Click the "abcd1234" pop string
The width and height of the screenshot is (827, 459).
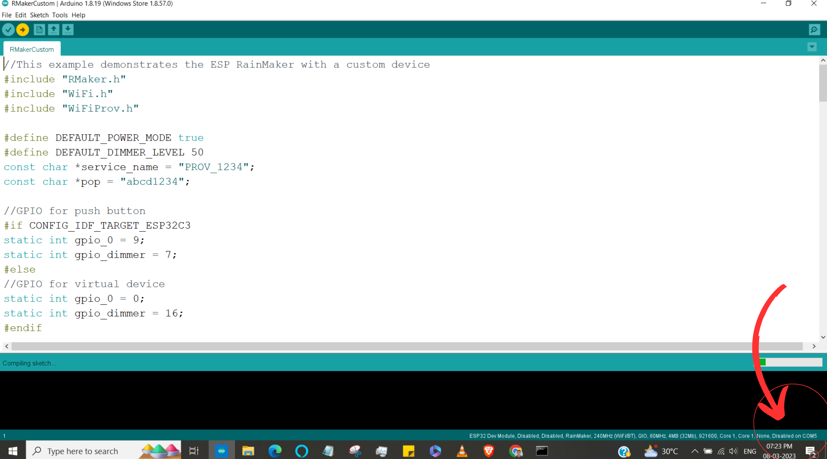tap(152, 182)
